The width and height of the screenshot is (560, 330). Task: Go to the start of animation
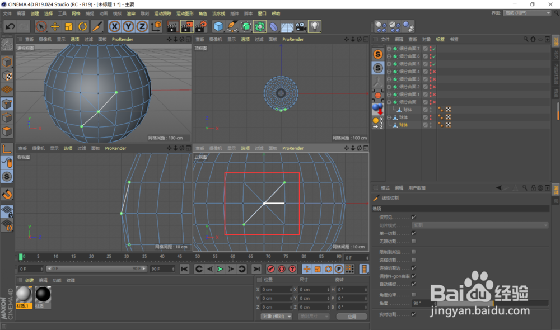click(184, 269)
